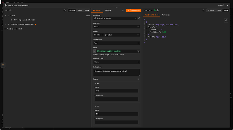Switch INPUT view to Schema

72,10
